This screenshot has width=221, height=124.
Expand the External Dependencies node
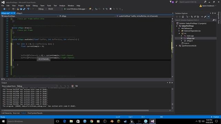[x=179, y=31]
